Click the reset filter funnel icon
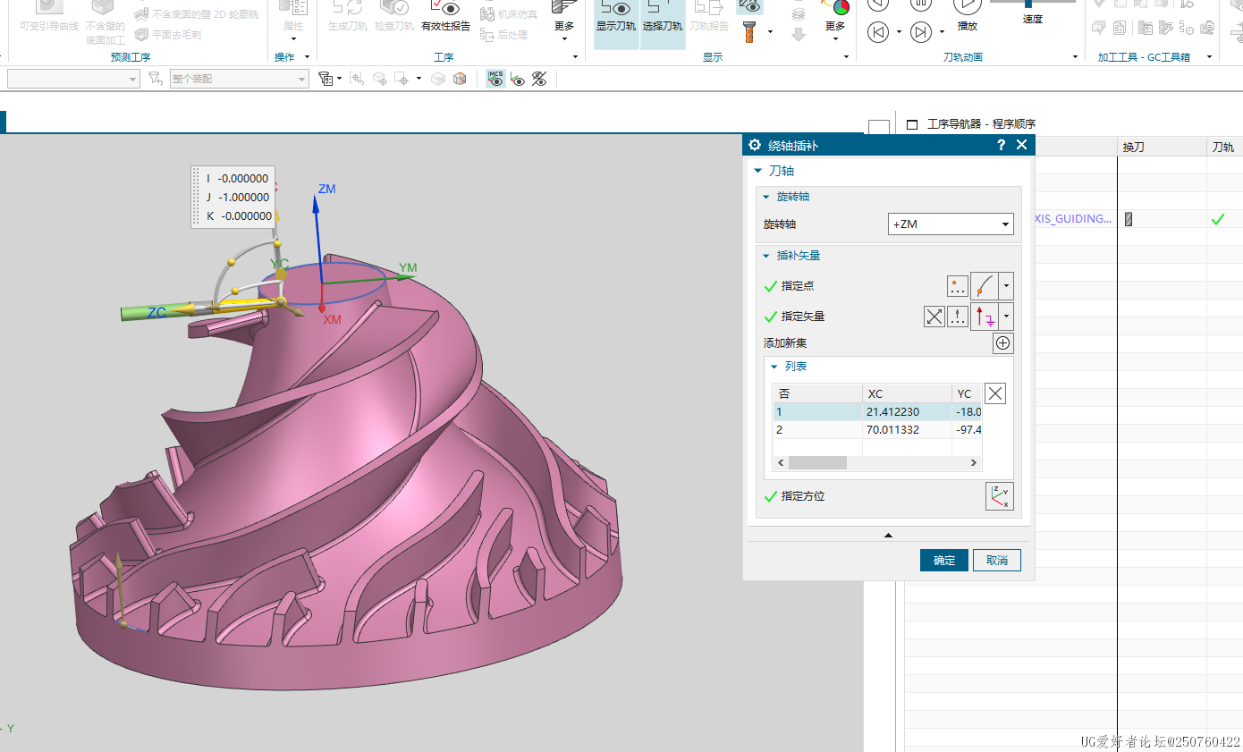This screenshot has height=752, width=1243. coord(155,79)
